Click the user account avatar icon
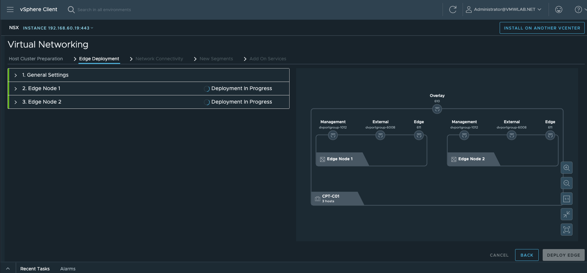Screen dimensions: 587x273 point(469,10)
